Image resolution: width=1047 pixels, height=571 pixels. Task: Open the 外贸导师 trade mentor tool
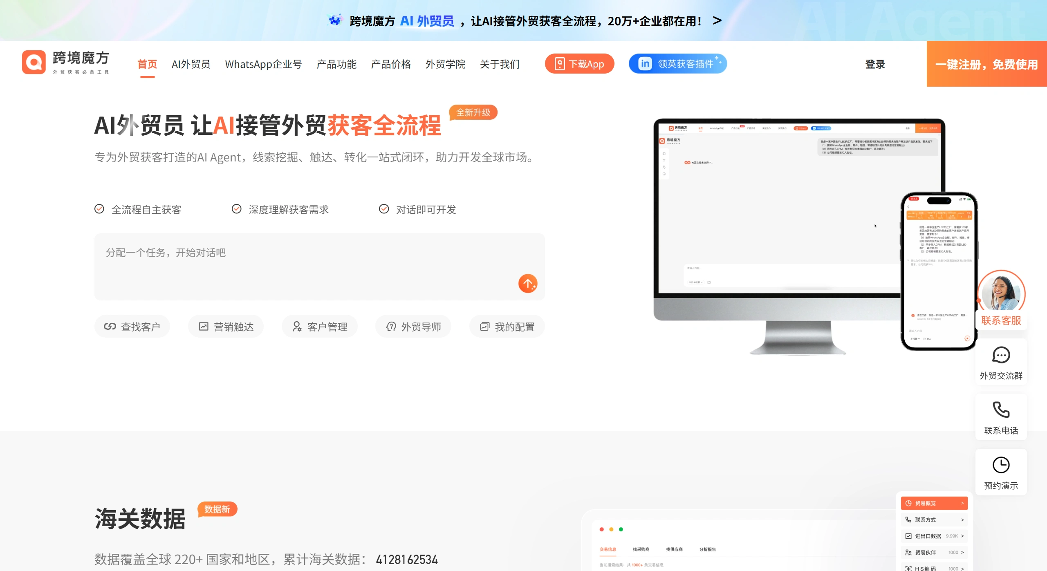(x=413, y=326)
